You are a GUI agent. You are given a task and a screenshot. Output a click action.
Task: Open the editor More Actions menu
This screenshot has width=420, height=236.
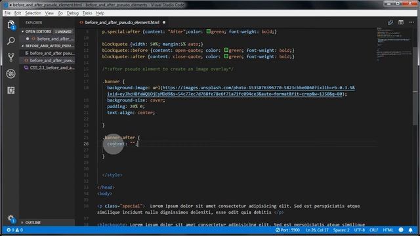pyautogui.click(x=411, y=22)
